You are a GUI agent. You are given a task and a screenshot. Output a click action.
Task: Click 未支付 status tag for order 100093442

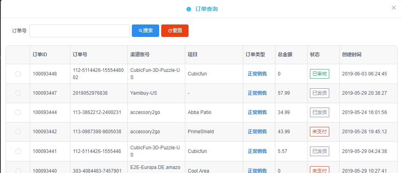coord(320,132)
